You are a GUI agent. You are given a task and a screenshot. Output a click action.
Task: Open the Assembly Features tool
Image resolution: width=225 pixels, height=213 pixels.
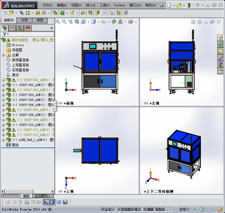click(62, 13)
